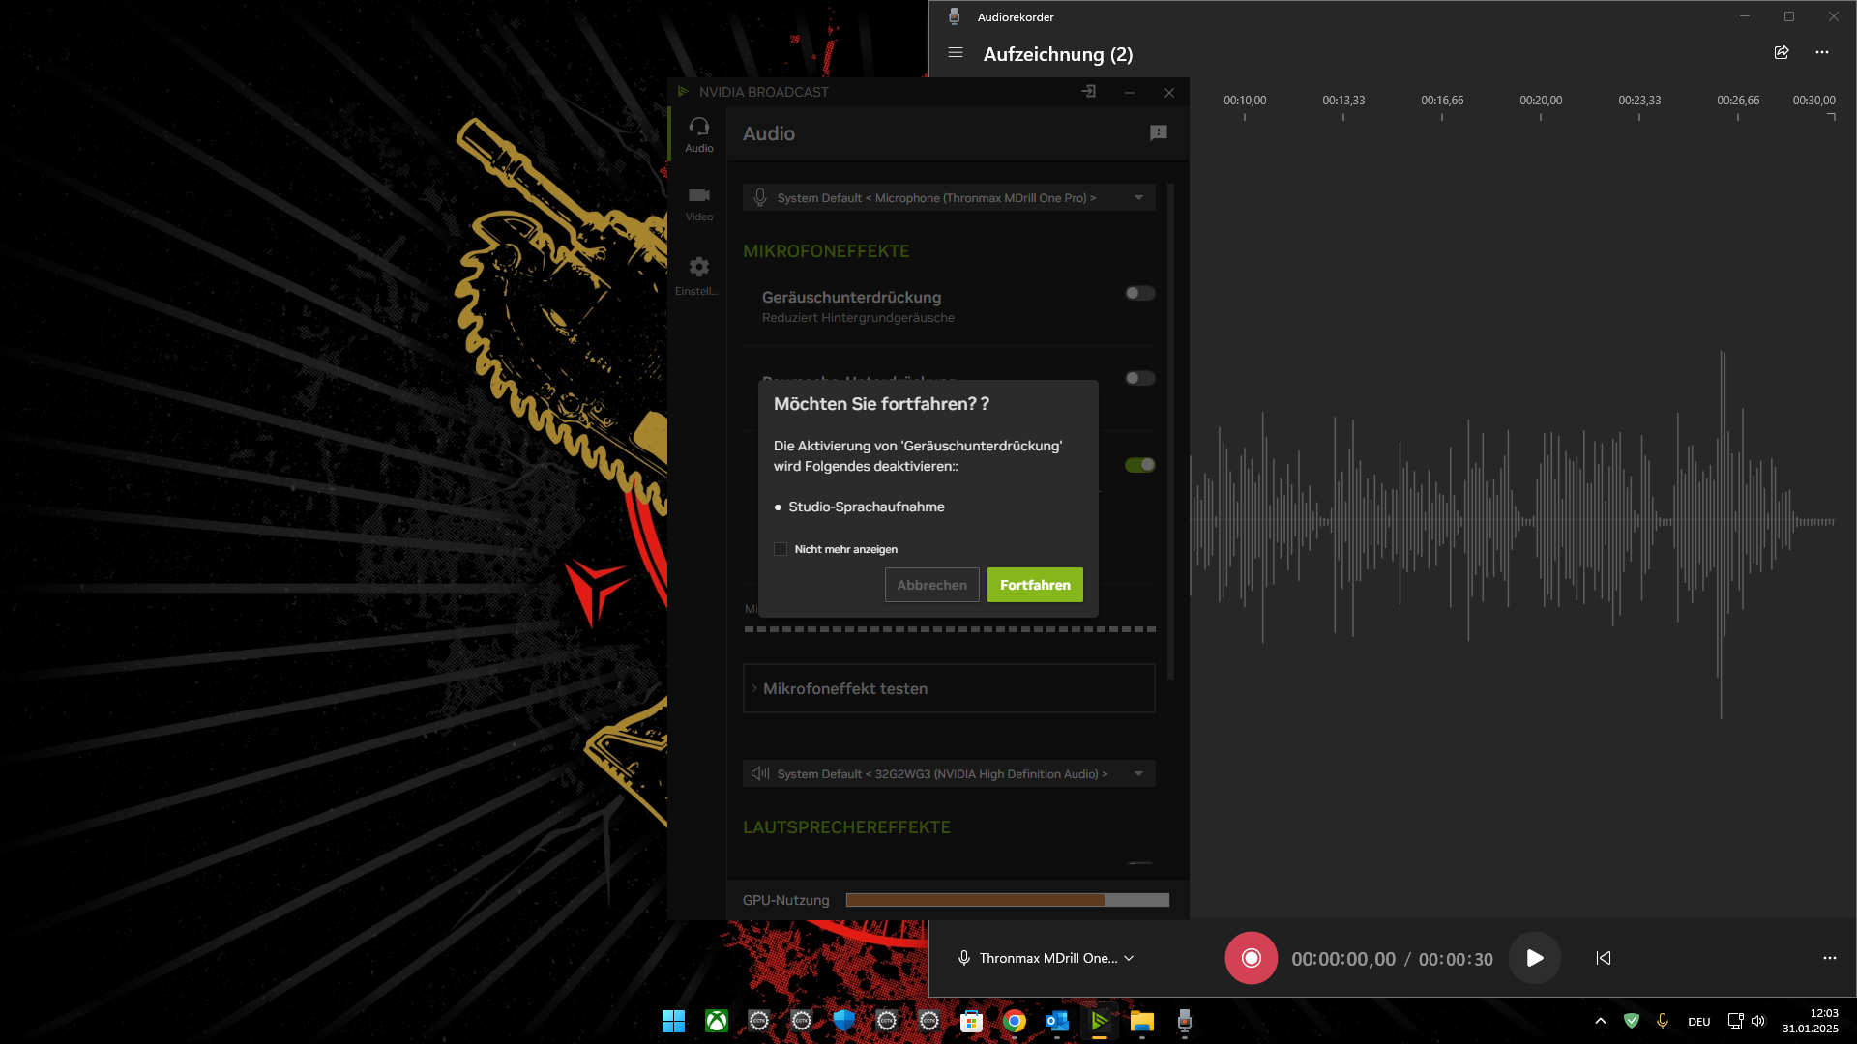Open the hamburger menu in Audiorekorder
The width and height of the screenshot is (1857, 1044).
956,53
